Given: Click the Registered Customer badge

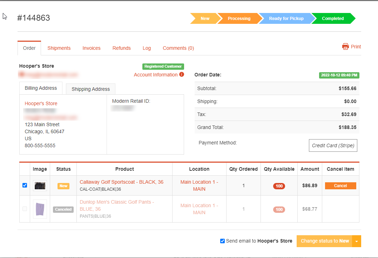Looking at the screenshot, I should [163, 67].
